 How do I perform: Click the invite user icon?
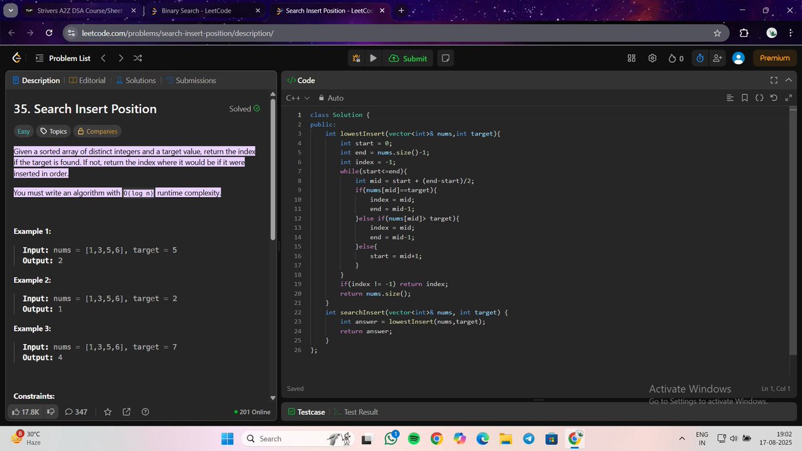click(x=718, y=58)
